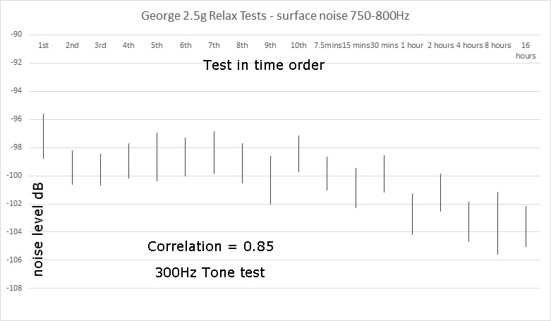Click the '16 hours' axis label
The width and height of the screenshot is (551, 321).
[x=526, y=51]
